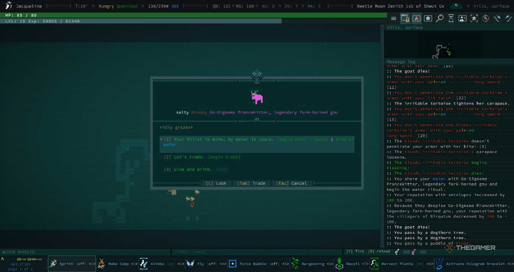The image size is (514, 272).
Task: Toggle Fly ability
Action: [206, 264]
